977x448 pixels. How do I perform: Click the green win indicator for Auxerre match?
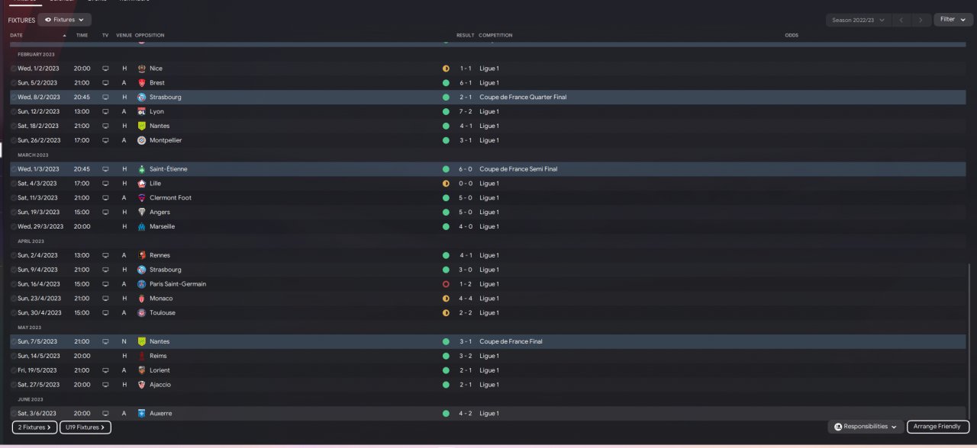[x=446, y=414]
